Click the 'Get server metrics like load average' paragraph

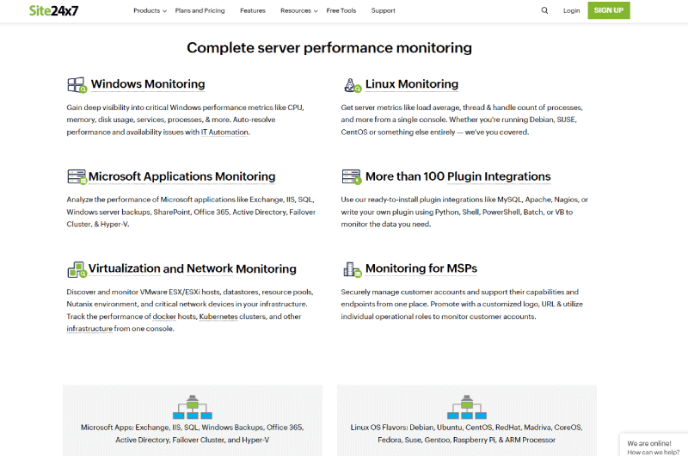pyautogui.click(x=462, y=120)
